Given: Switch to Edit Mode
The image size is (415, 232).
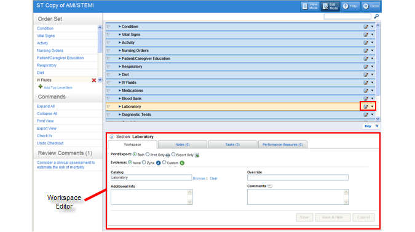Looking at the screenshot, I should (x=330, y=6).
